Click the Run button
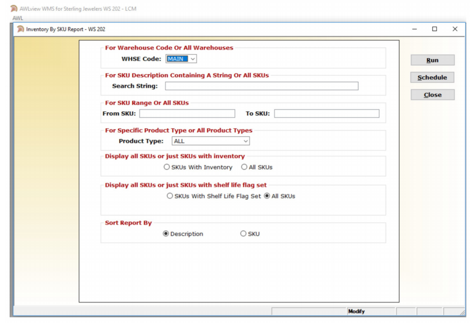This screenshot has width=470, height=323. tap(432, 60)
